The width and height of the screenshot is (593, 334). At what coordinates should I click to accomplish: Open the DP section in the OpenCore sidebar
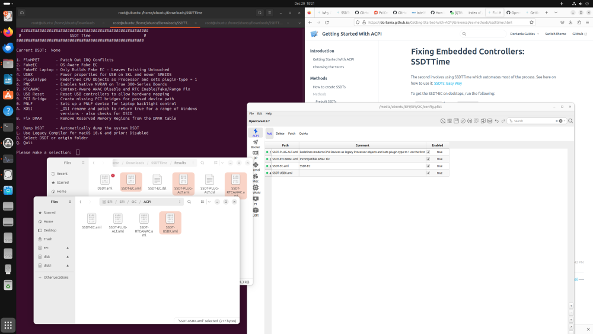[256, 155]
